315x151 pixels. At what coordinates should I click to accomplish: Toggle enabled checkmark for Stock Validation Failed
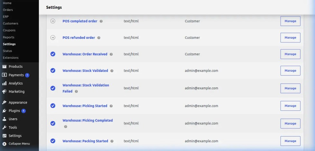(53, 88)
